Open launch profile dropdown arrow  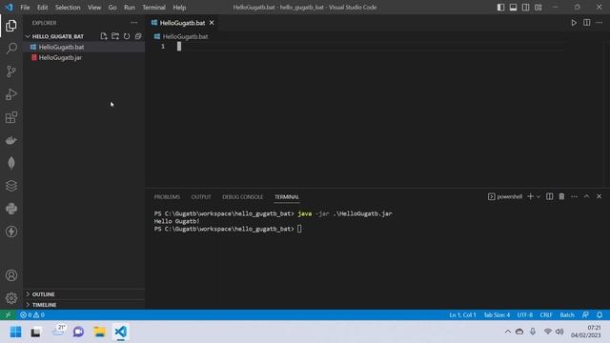pyautogui.click(x=539, y=197)
